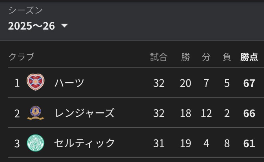The image size is (264, 162).
Task: Click the 負 column header
Action: 227,57
